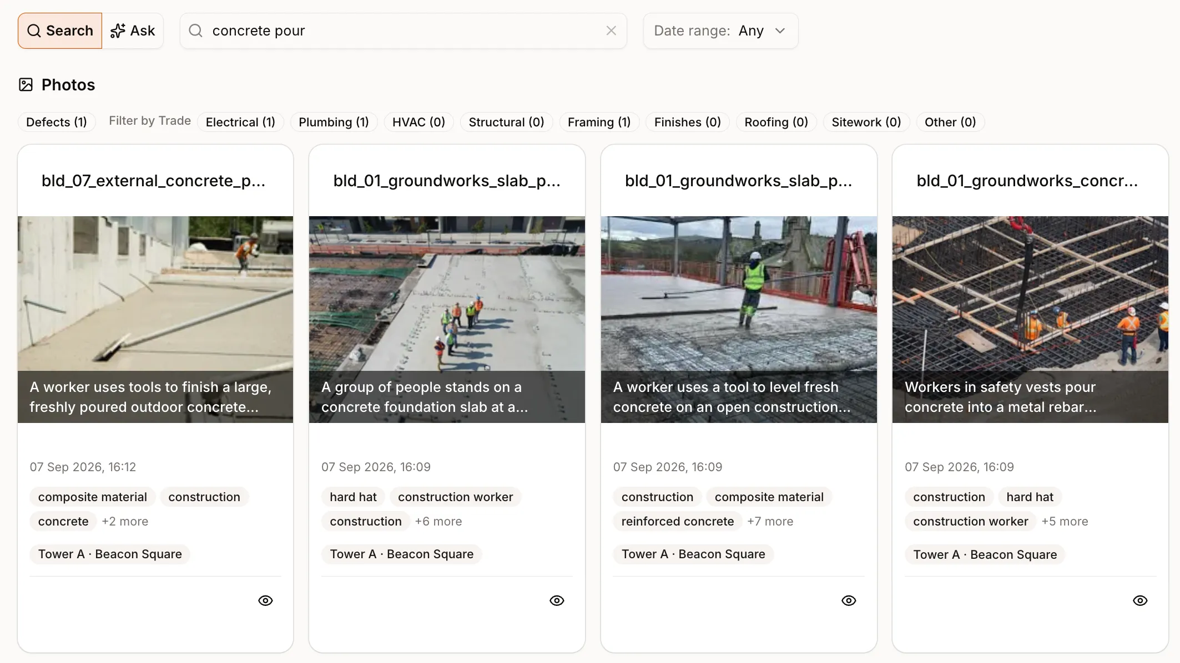1180x663 pixels.
Task: Filter by Other (0) trade
Action: pyautogui.click(x=950, y=122)
